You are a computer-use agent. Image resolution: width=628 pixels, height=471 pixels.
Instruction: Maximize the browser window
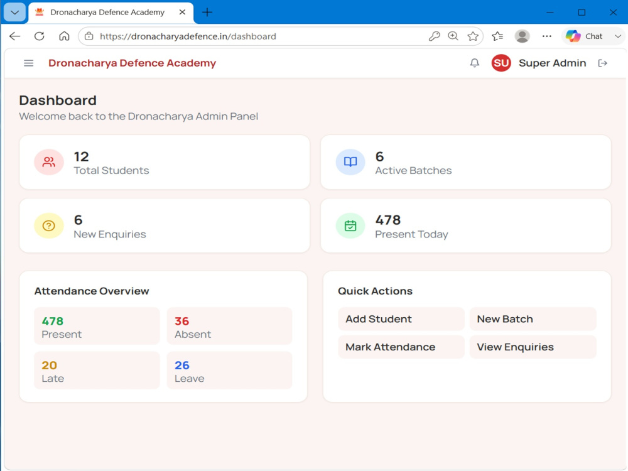click(582, 13)
